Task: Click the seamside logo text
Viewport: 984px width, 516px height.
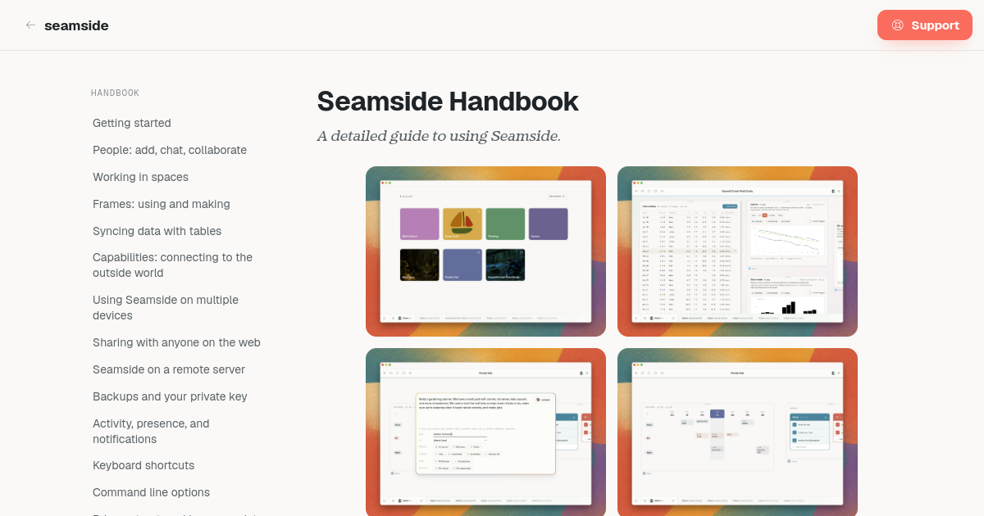Action: (x=76, y=25)
